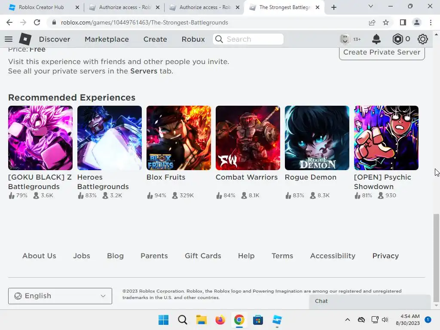This screenshot has height=330, width=440.
Task: Click the Gift Cards footer link
Action: coord(203,256)
